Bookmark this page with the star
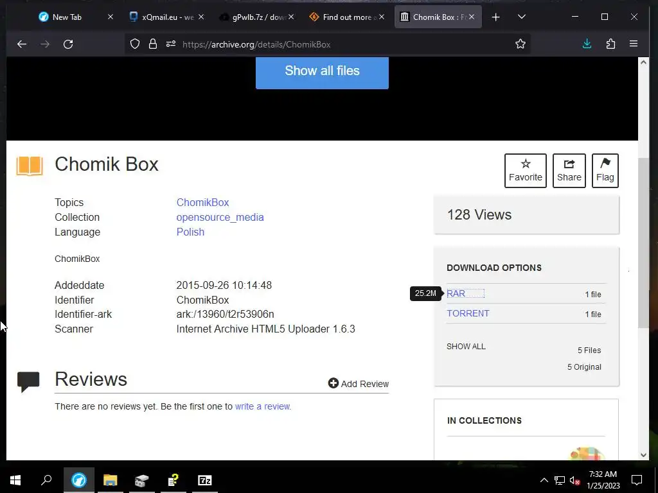The width and height of the screenshot is (658, 493). [520, 44]
